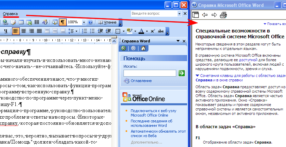Toggle the show paragraph marks (¶) button
Image resolution: width=286 pixels, height=147 pixels.
63,22
